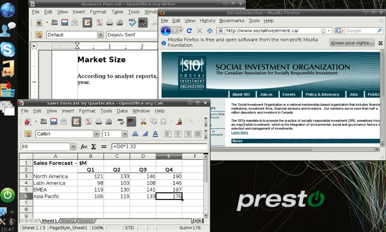Click Save icon in Calc toolbar
Screen dimensions: 386x232
tap(53, 121)
